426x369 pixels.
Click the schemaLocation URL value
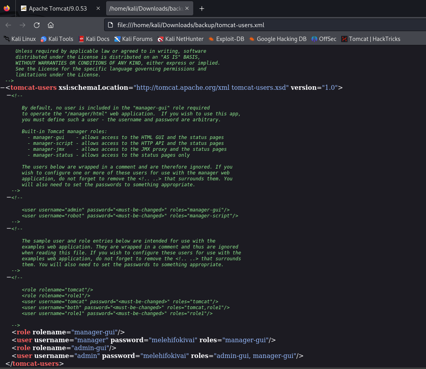coord(211,87)
